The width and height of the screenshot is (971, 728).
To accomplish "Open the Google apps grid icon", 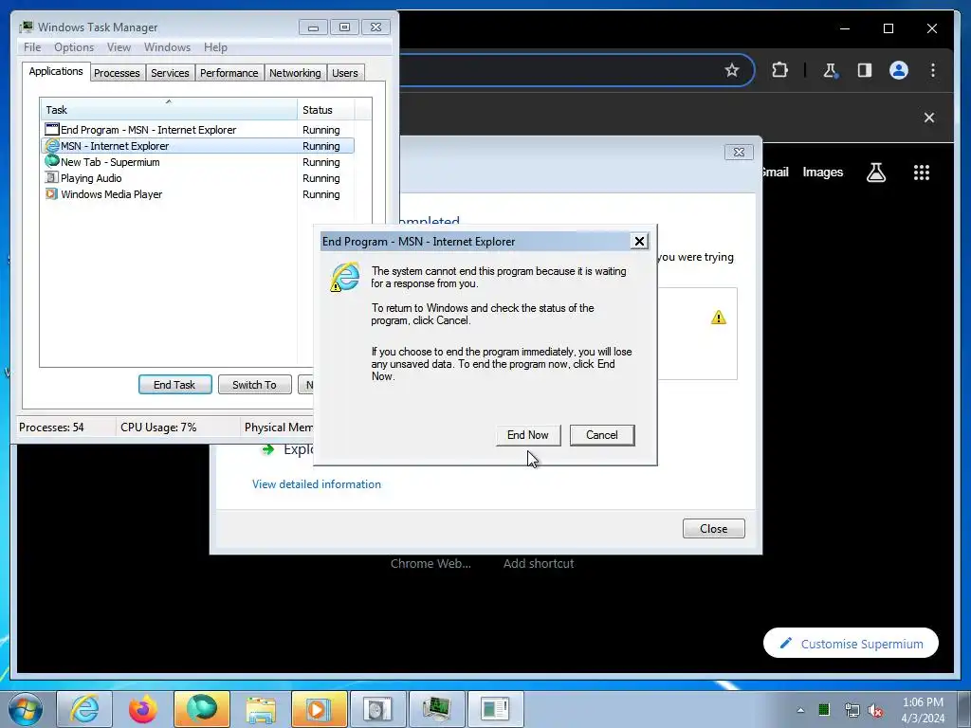I will (x=922, y=173).
